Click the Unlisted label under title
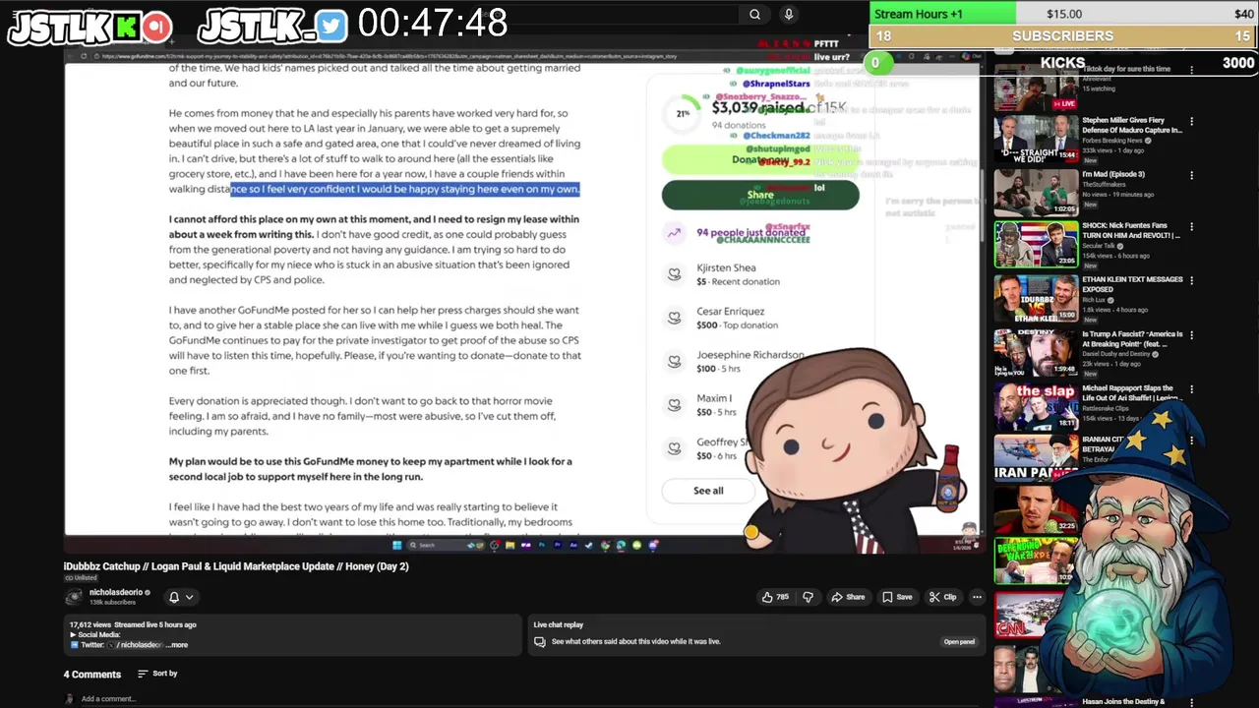The image size is (1259, 708). (81, 578)
